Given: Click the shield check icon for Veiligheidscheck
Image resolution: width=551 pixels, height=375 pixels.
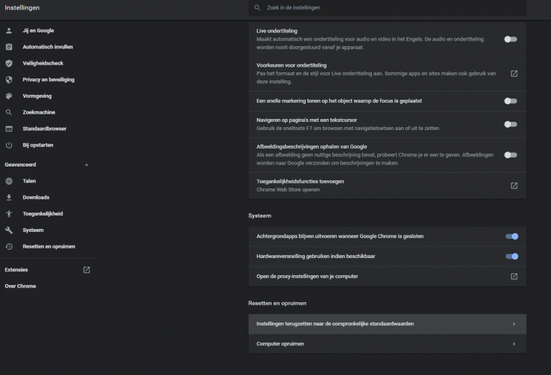Looking at the screenshot, I should pos(9,63).
